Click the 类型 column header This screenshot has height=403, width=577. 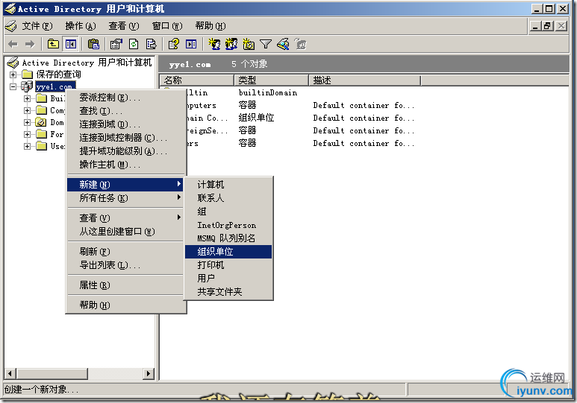tap(272, 80)
